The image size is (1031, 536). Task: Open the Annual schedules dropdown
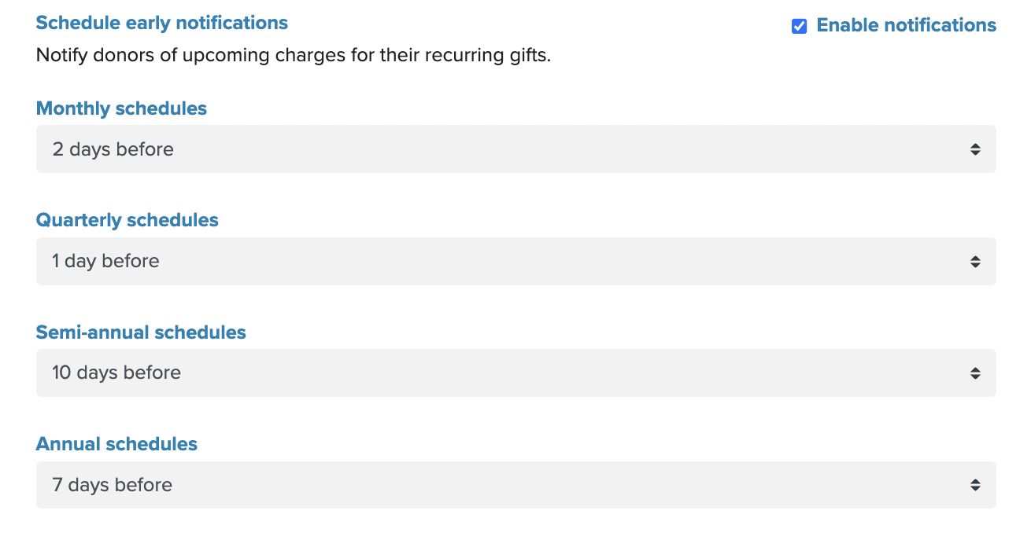[515, 485]
